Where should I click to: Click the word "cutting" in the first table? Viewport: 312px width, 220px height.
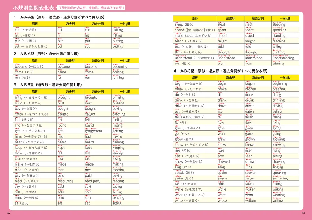pos(118,30)
